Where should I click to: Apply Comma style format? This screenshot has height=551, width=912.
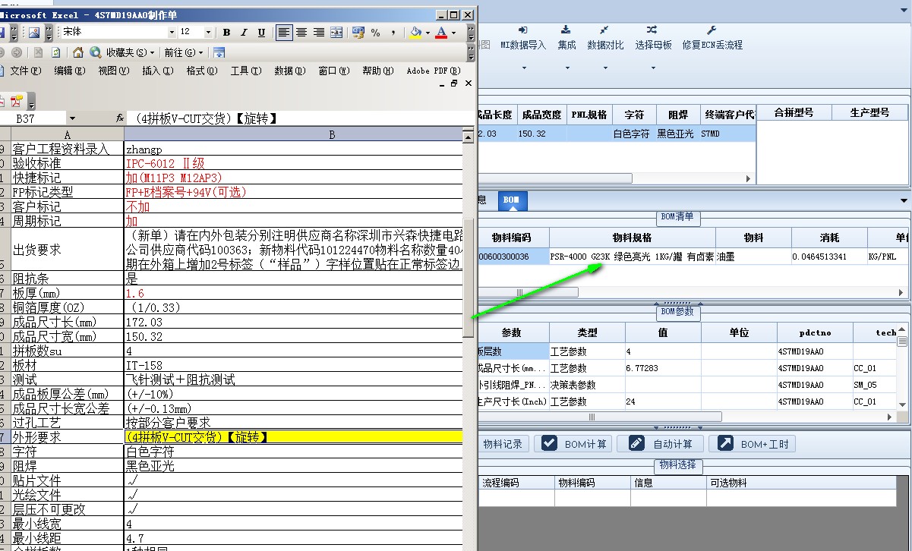[393, 33]
